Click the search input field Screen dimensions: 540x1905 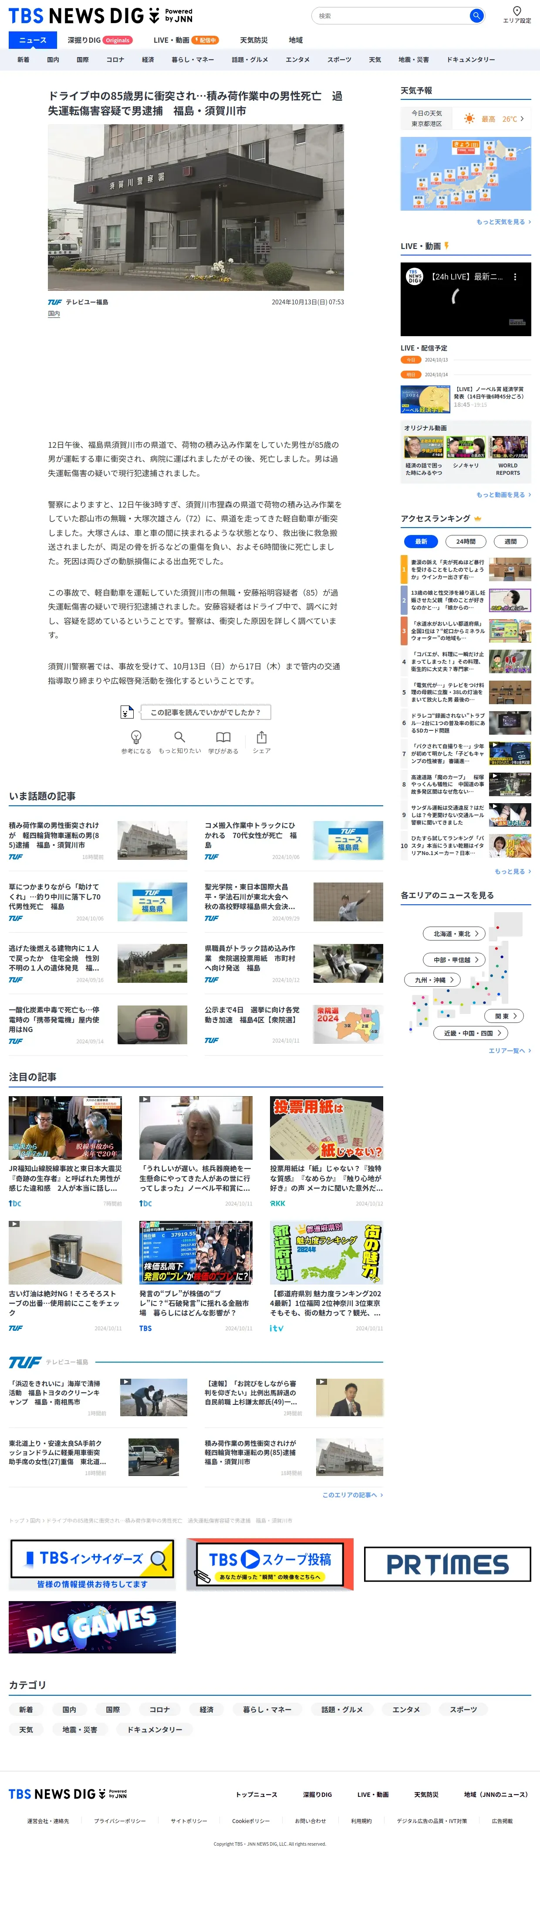tap(391, 16)
